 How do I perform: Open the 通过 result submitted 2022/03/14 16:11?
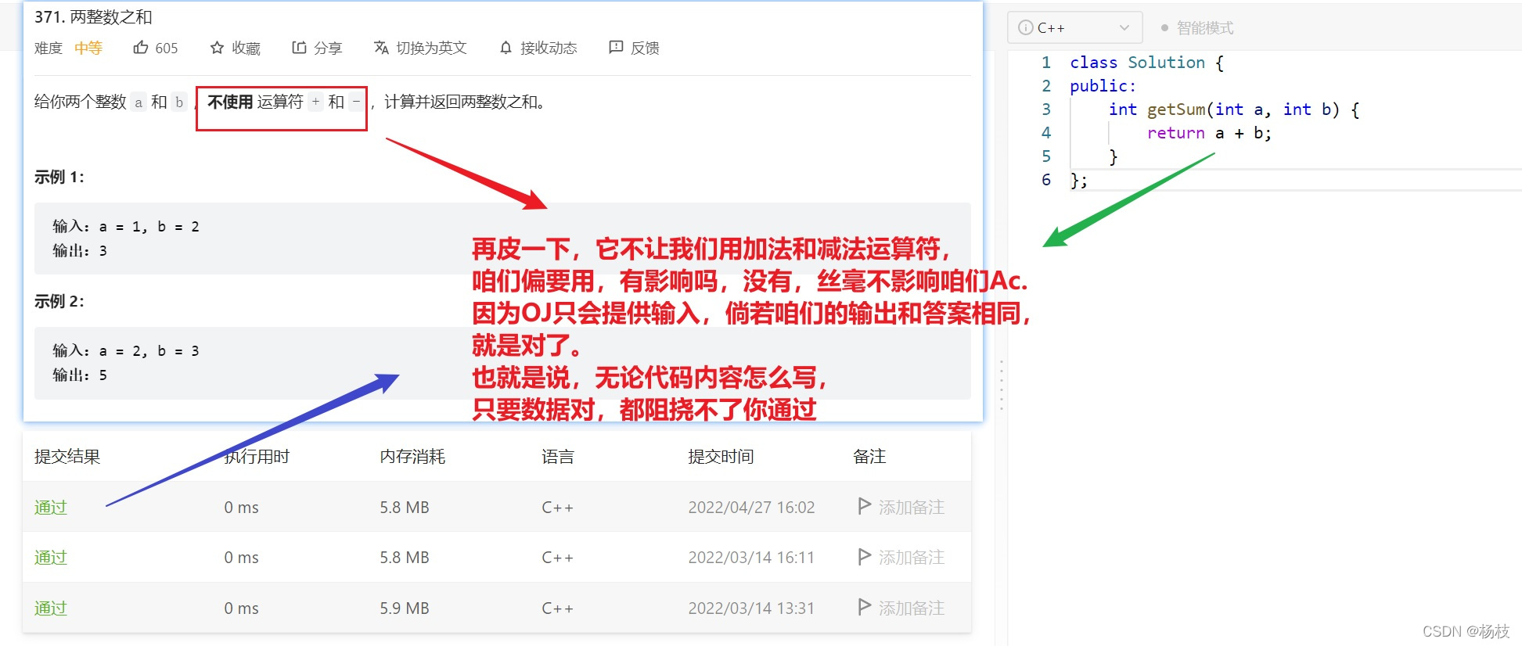coord(51,558)
